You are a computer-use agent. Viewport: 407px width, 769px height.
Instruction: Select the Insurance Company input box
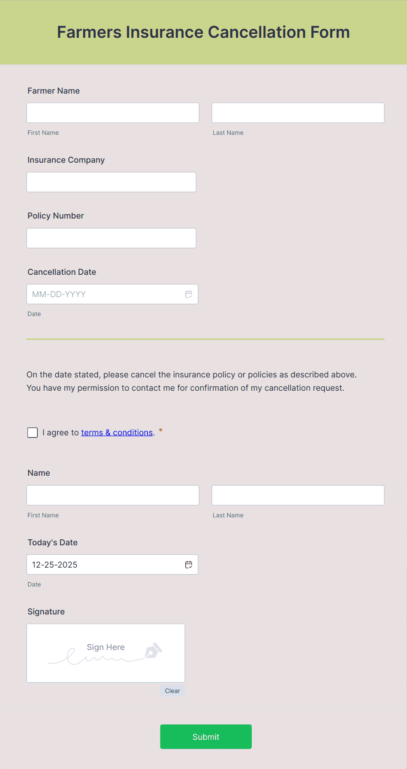111,182
